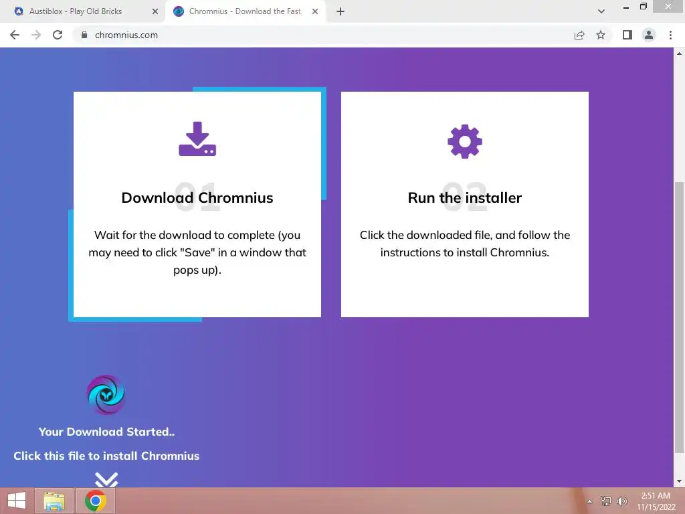Click the purple gear installer icon
The image size is (685, 514).
tap(465, 142)
